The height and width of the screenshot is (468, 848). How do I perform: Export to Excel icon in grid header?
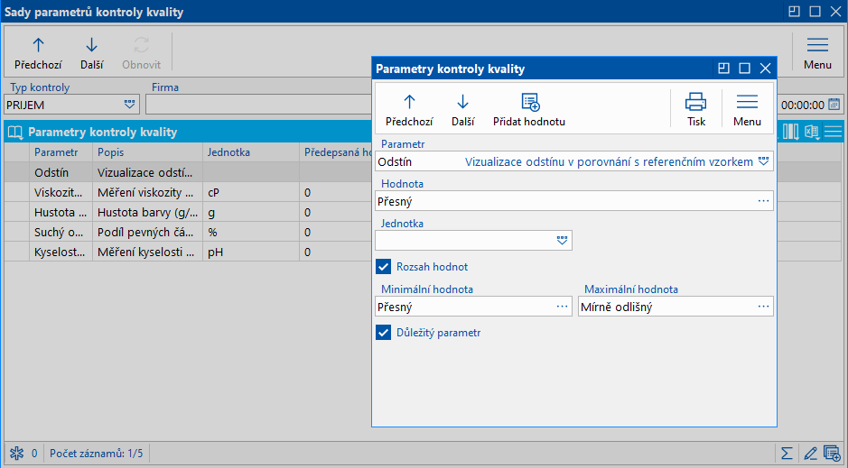(811, 132)
